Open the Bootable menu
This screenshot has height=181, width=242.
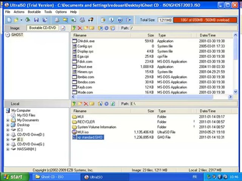point(34,12)
